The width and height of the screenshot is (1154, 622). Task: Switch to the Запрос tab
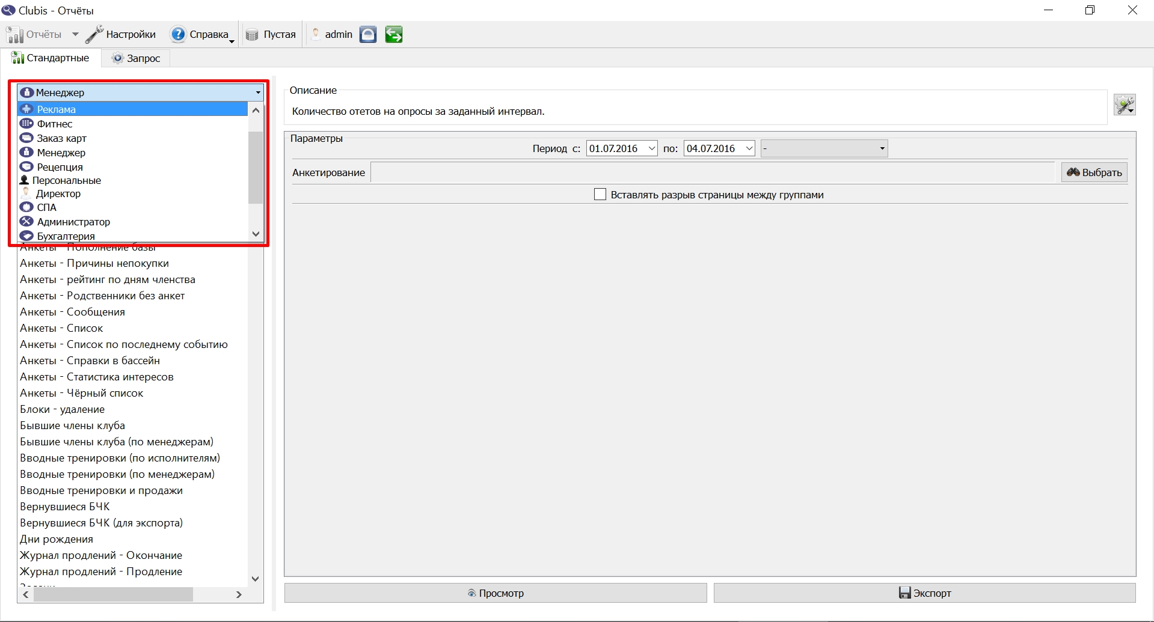[136, 58]
